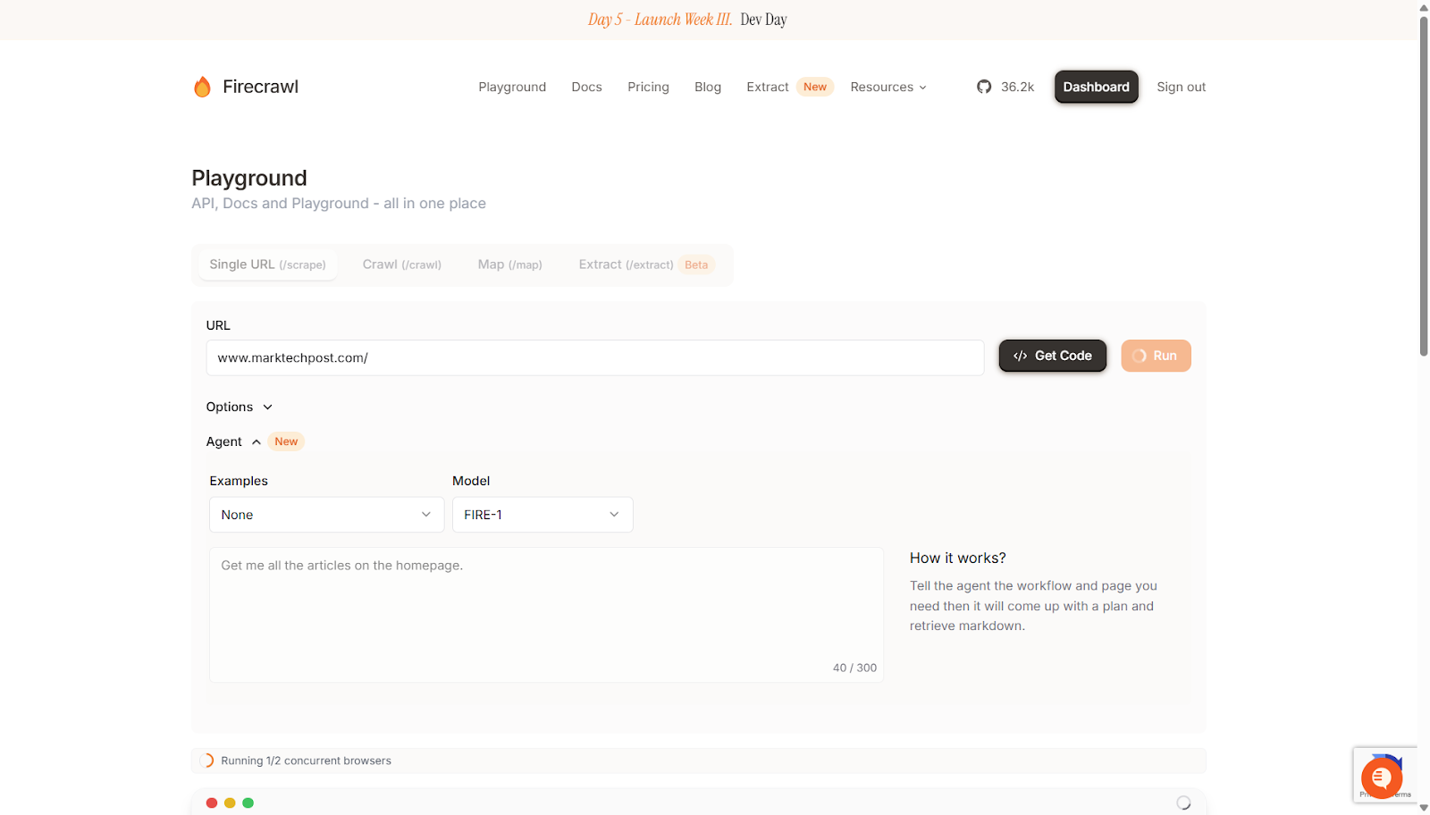Viewport: 1430px width, 815px height.
Task: Open the Model dropdown showing FIRE-1
Action: tap(543, 515)
